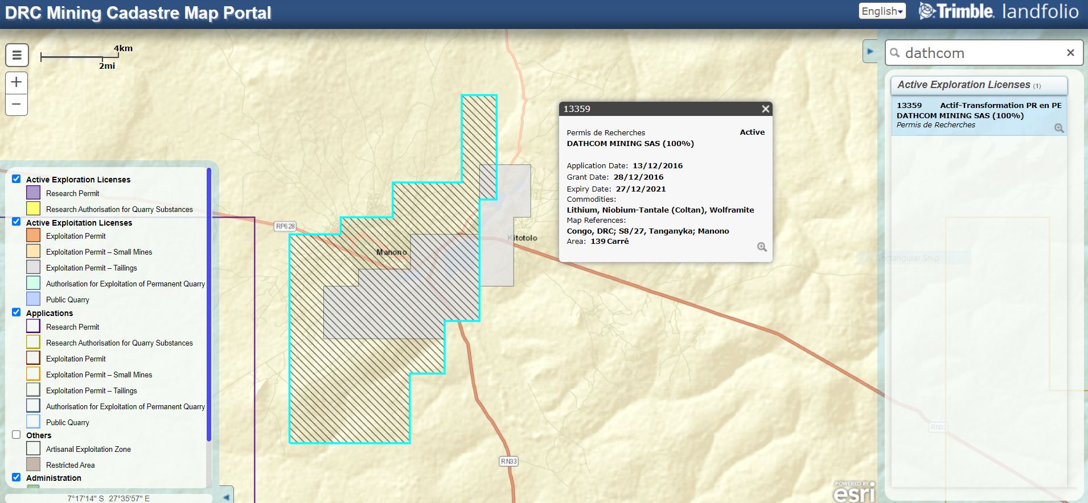The height and width of the screenshot is (503, 1088).
Task: Click 'Application Date: 13/12/2016' text
Action: click(625, 166)
